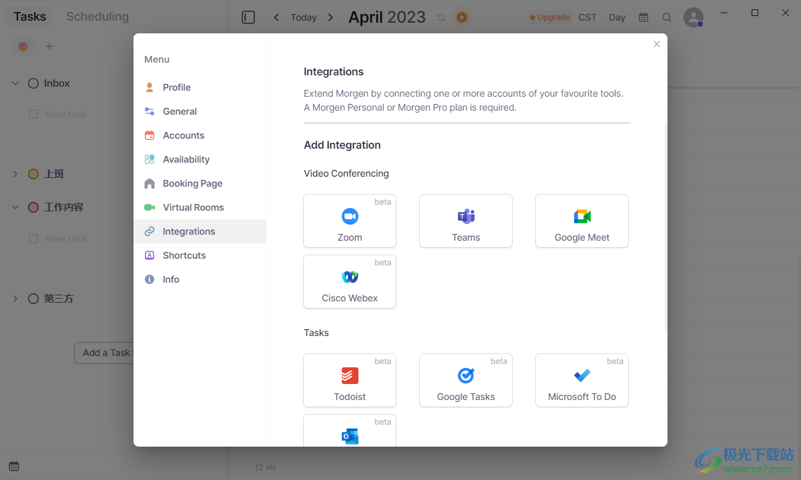The width and height of the screenshot is (801, 480).
Task: Open the Zoom integration card
Action: tap(350, 221)
